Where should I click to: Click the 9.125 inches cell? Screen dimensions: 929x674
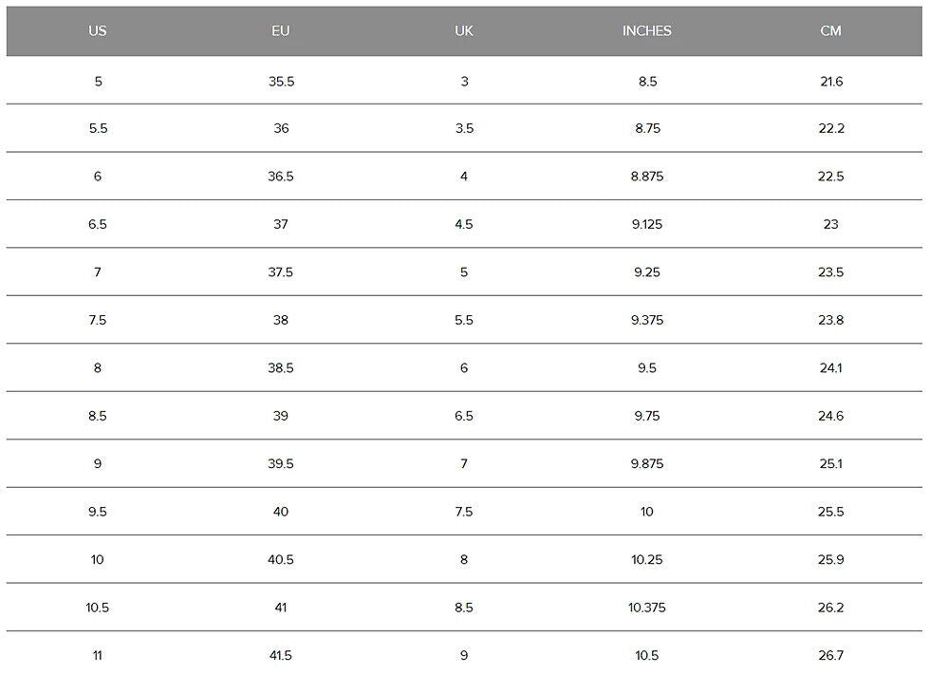pyautogui.click(x=647, y=225)
